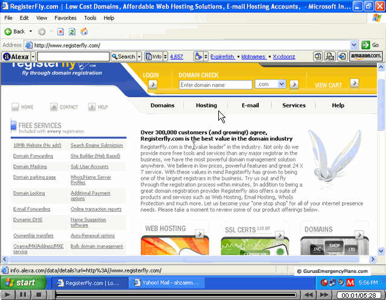Click the LOGIN arrow button
Viewport: 386px width, 300px height.
pos(153,85)
